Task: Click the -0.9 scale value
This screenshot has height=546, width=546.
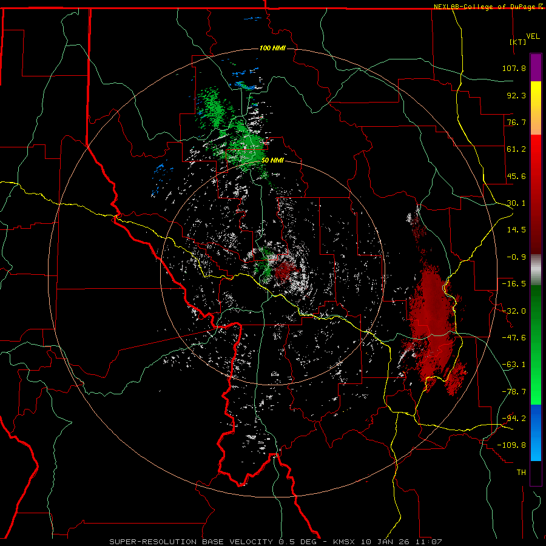Action: tap(516, 257)
